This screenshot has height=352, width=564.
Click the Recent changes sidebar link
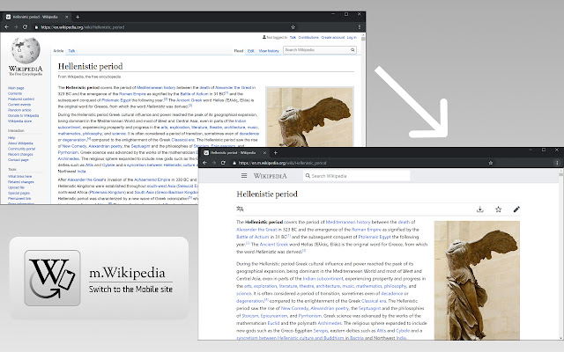click(x=20, y=155)
